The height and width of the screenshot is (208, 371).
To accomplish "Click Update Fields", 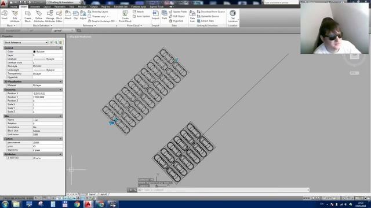I will coord(178,12).
